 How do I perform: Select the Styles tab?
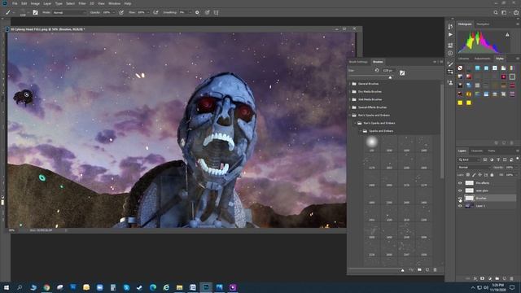pos(500,59)
